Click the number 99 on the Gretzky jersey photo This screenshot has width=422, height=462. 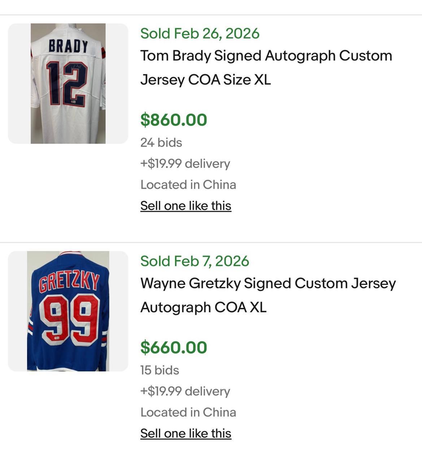[x=69, y=319]
